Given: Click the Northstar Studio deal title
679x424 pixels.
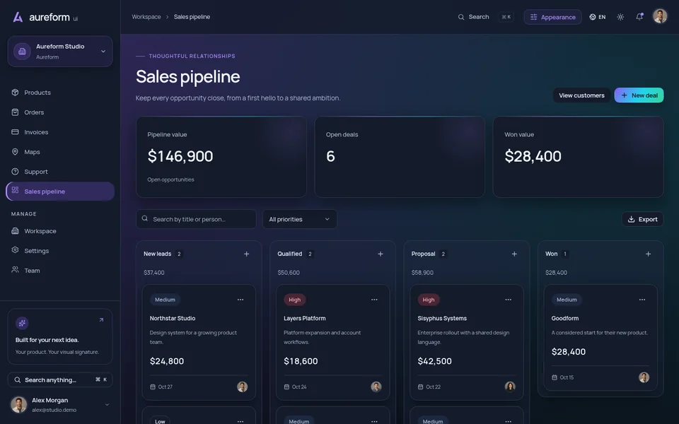Looking at the screenshot, I should pos(173,318).
